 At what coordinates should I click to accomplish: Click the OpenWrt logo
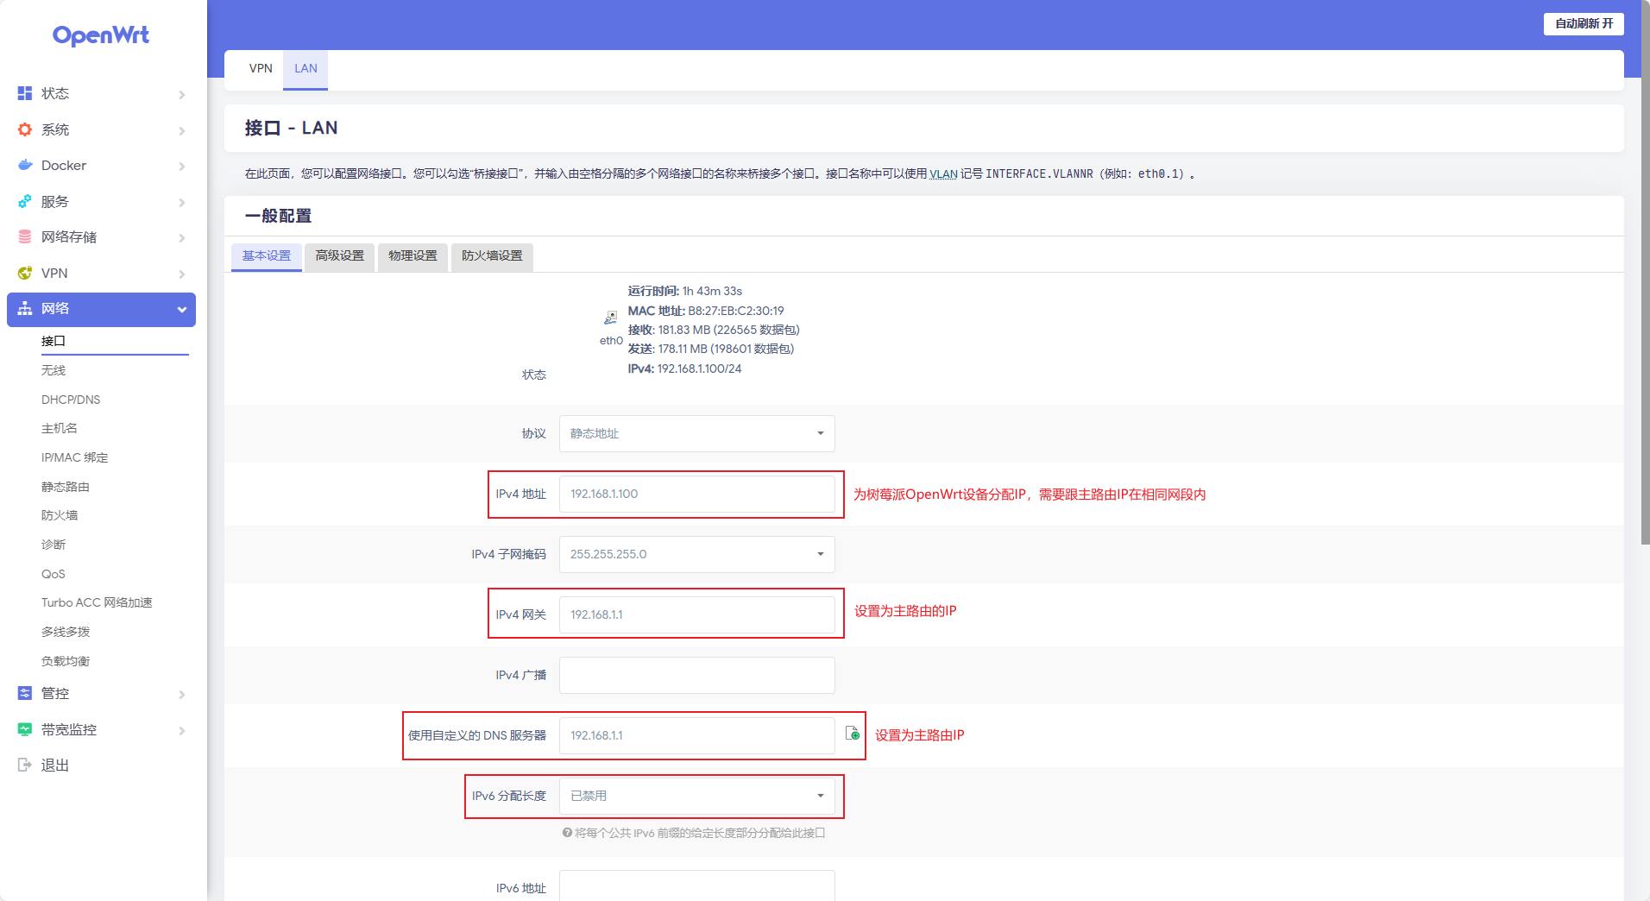point(101,35)
